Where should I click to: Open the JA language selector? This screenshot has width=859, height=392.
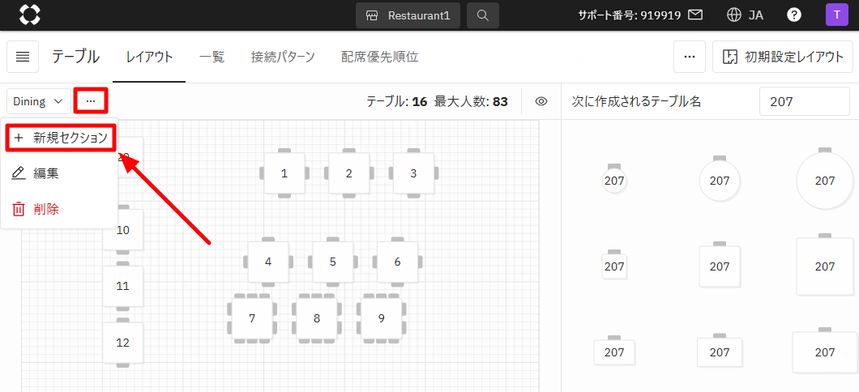(746, 15)
